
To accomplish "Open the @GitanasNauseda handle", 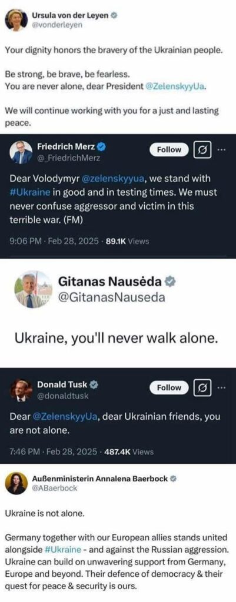I will 111,297.
